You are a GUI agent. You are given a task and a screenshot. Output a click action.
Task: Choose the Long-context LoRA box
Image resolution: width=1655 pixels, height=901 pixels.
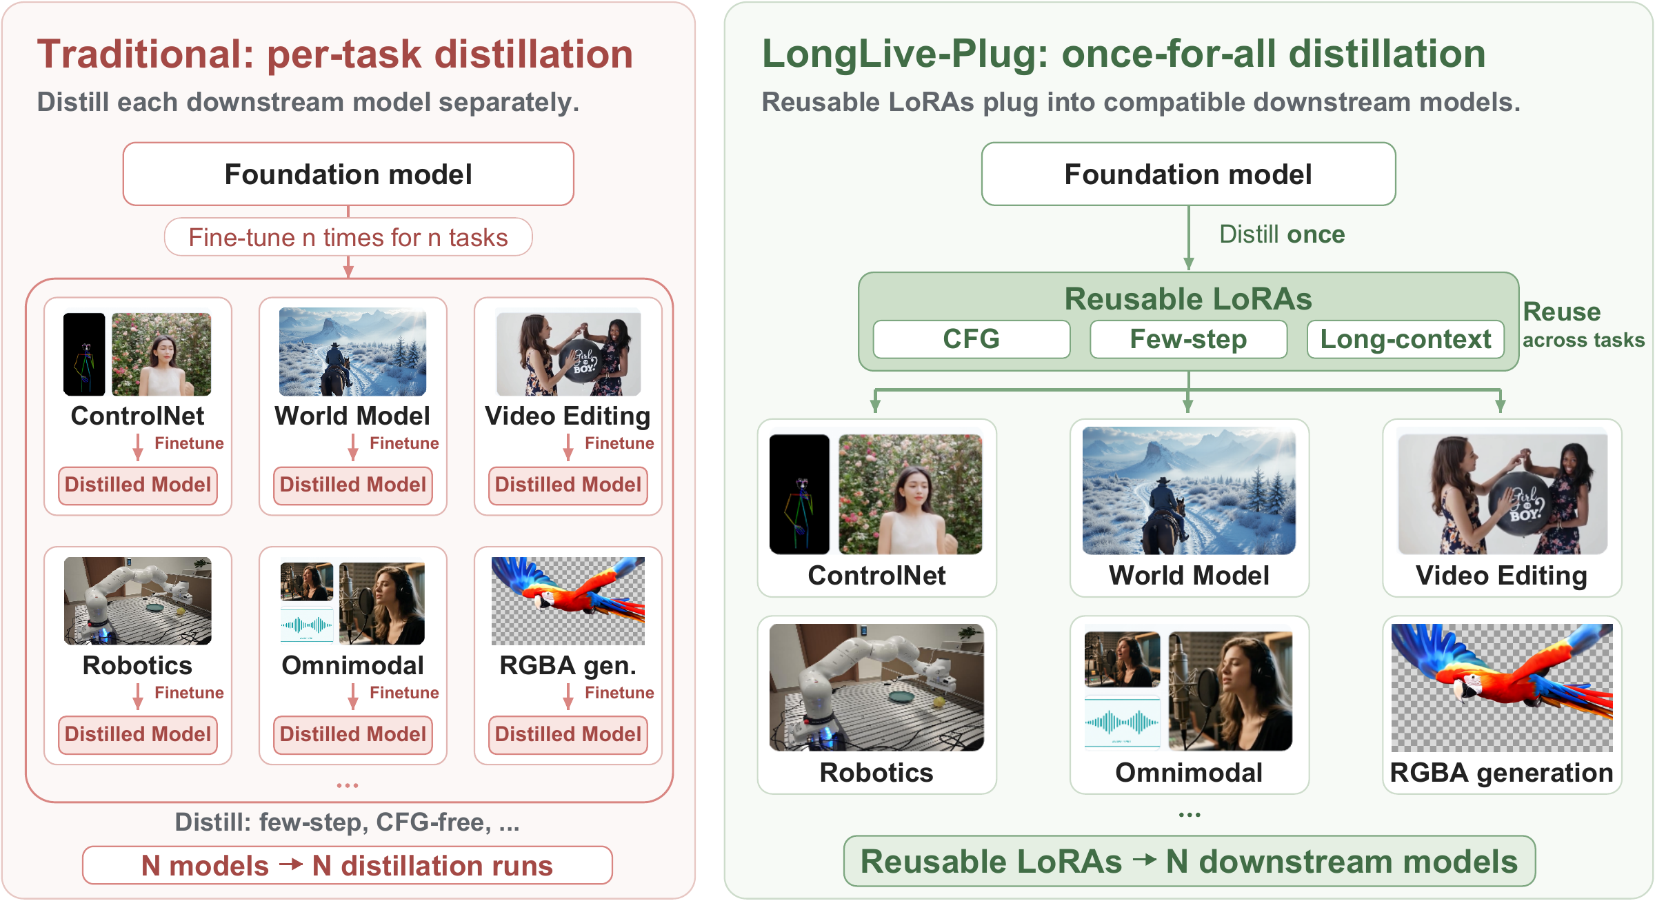click(1405, 339)
